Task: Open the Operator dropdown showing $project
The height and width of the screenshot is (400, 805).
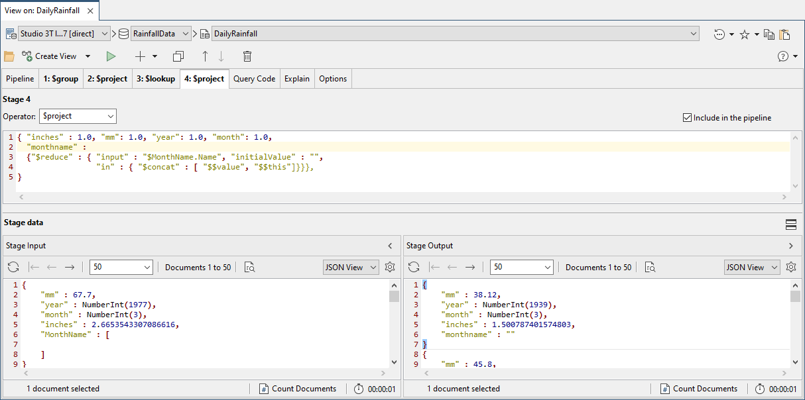Action: (78, 116)
